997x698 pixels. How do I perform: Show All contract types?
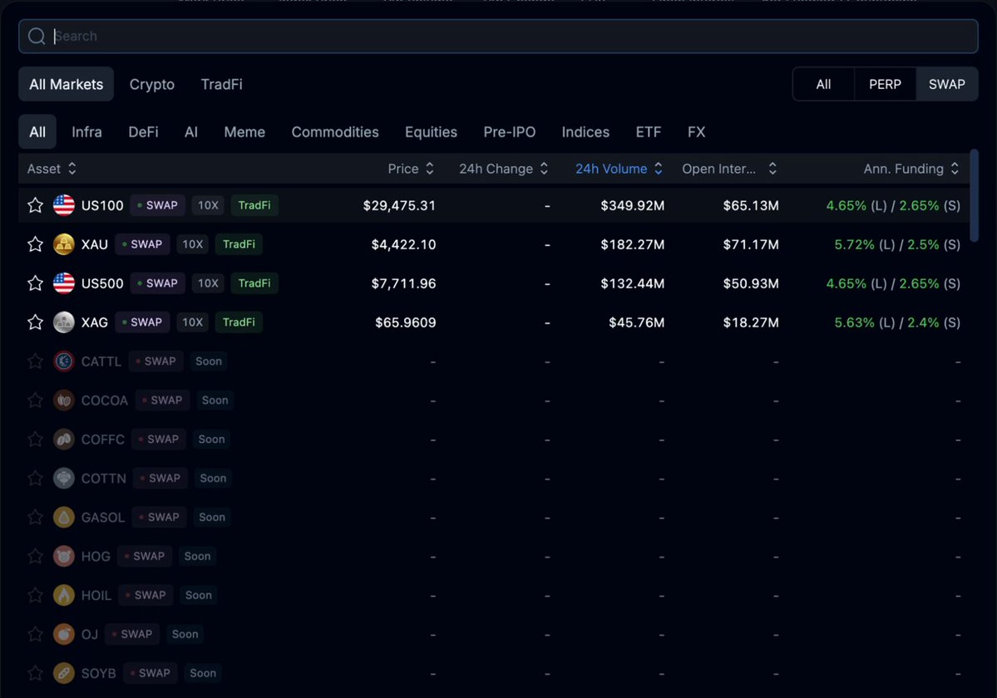(x=823, y=85)
